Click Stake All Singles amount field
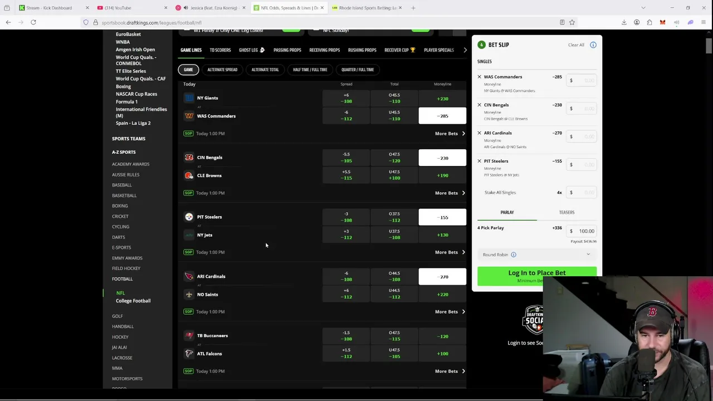The width and height of the screenshot is (713, 401). (x=582, y=193)
